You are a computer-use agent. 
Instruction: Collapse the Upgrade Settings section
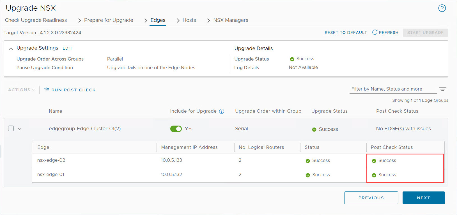point(11,48)
